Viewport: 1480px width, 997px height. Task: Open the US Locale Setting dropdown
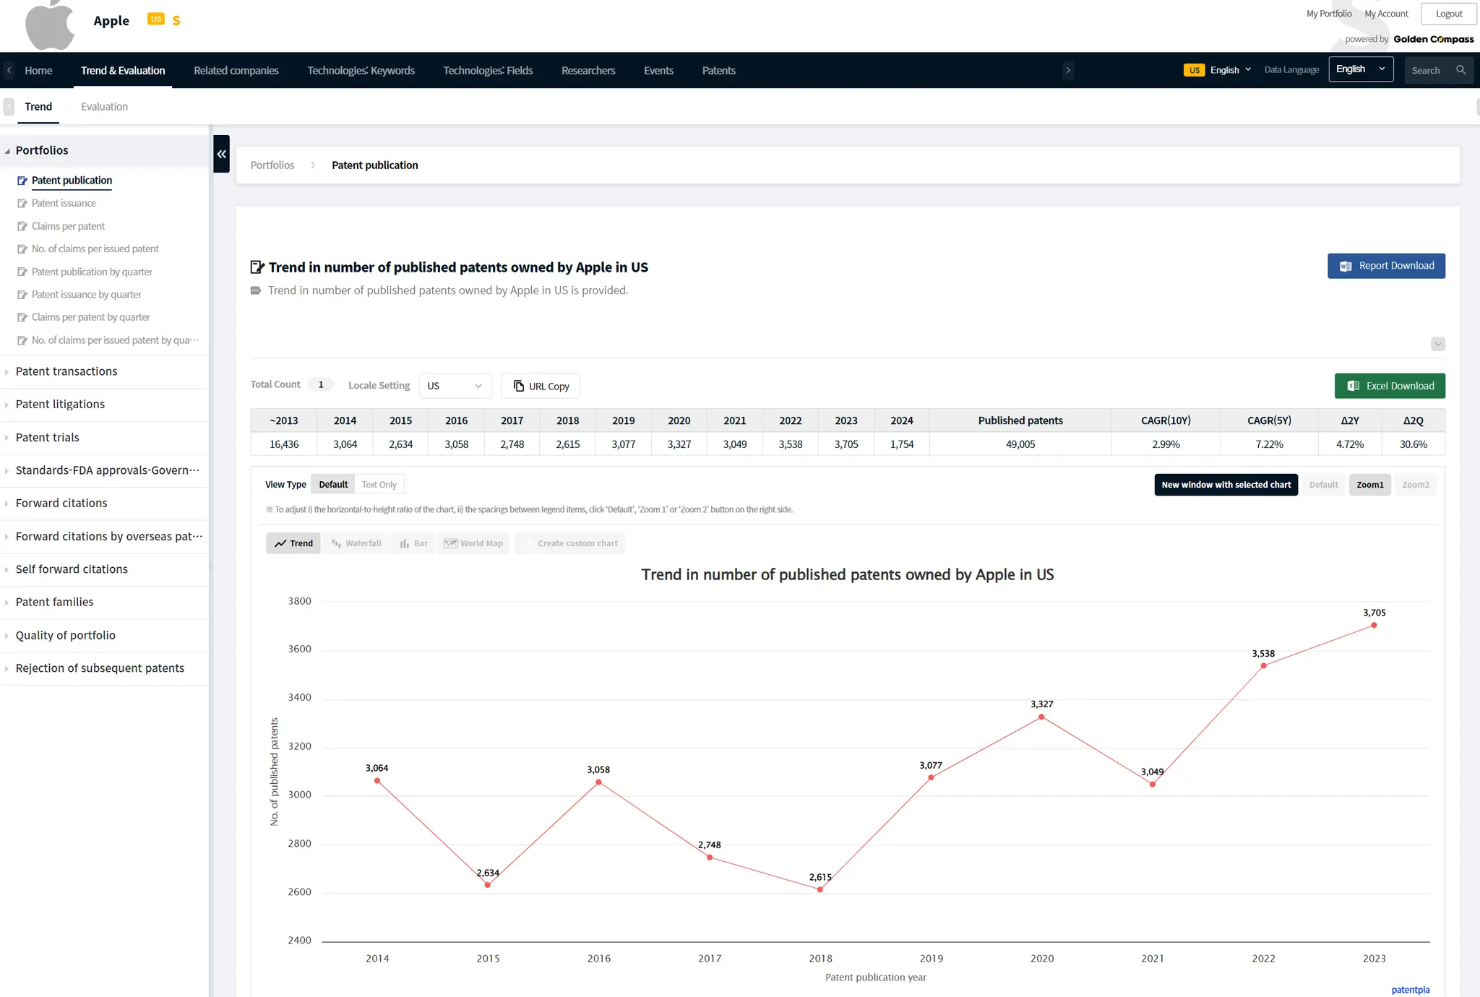point(455,386)
